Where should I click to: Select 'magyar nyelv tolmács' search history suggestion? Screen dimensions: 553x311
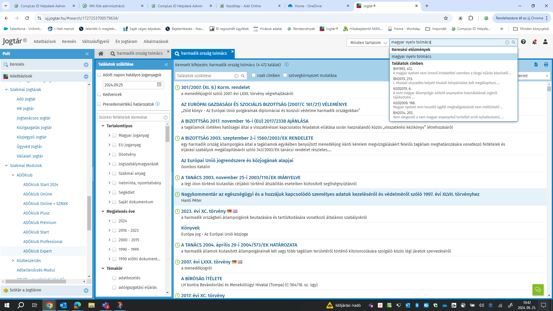(x=411, y=56)
